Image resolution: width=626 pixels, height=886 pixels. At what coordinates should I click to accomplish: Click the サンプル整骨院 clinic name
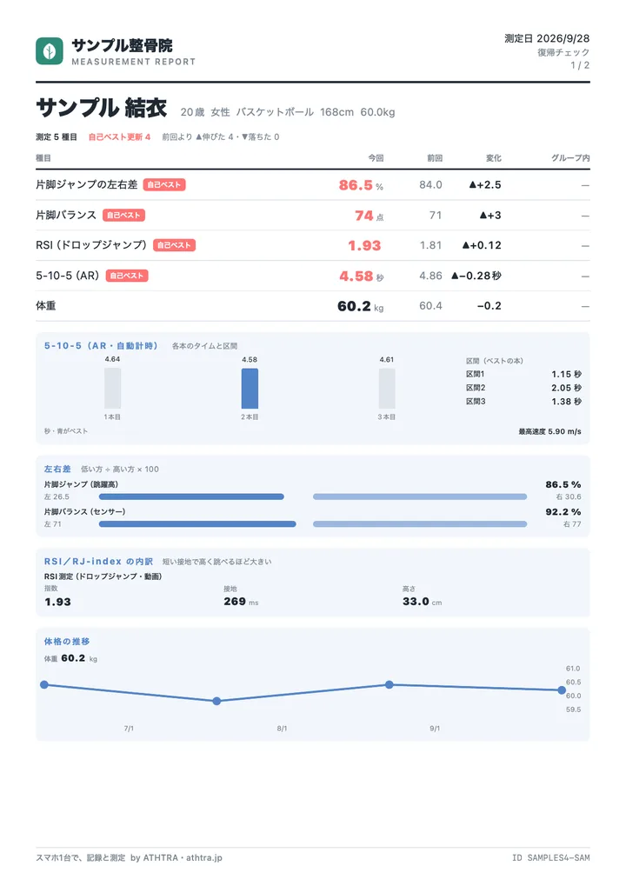(x=122, y=45)
